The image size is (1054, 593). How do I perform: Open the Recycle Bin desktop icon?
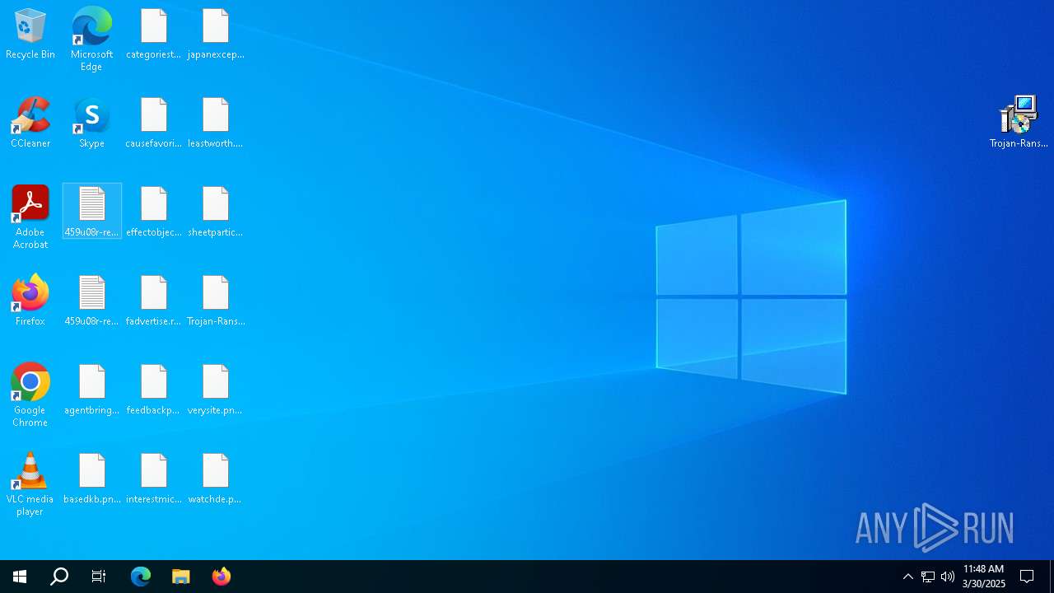30,35
